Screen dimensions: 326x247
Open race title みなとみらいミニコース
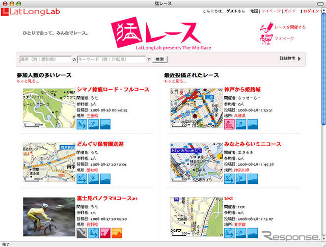coord(253,144)
